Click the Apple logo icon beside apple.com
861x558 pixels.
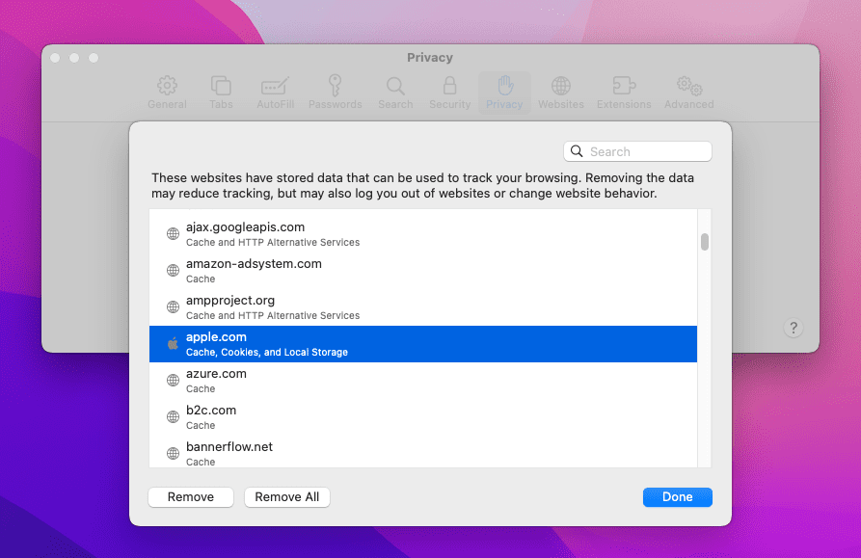pyautogui.click(x=173, y=343)
